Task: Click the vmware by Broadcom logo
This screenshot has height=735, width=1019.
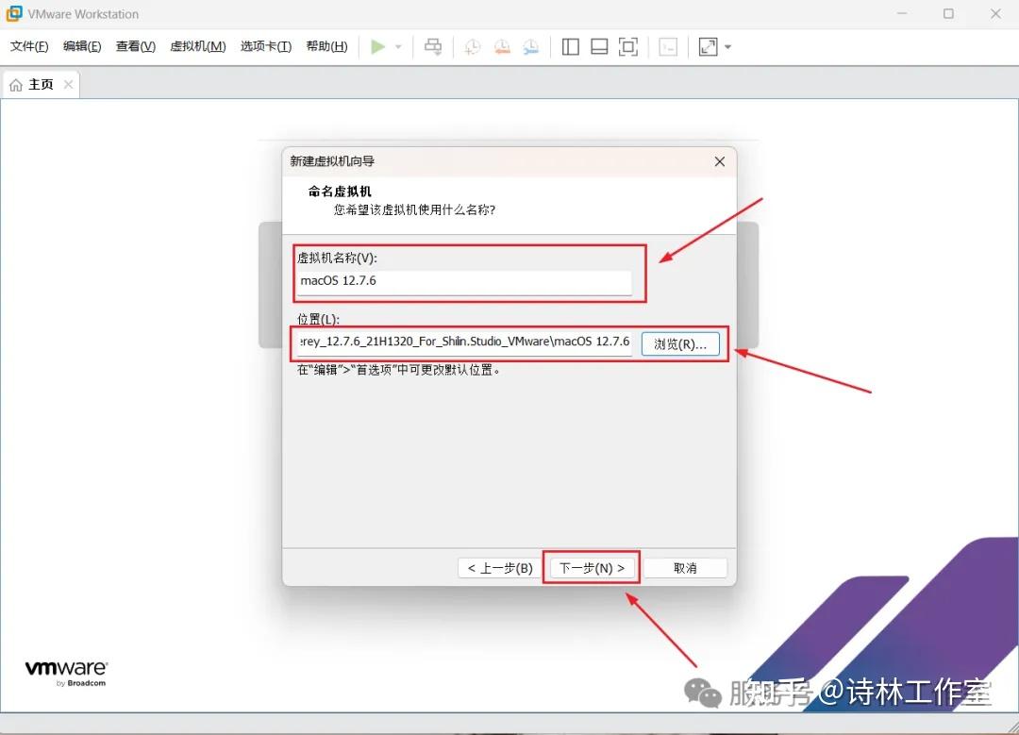Action: click(66, 674)
